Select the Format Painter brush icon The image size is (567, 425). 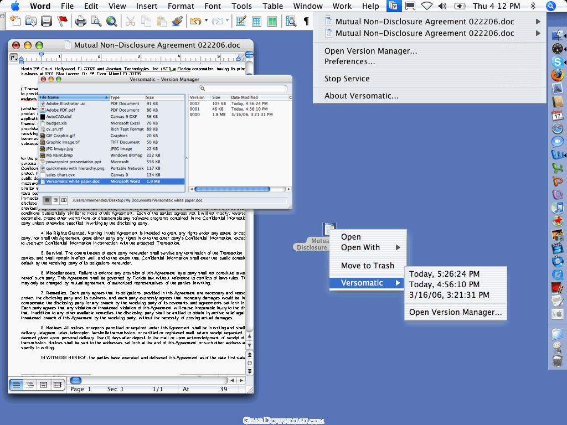[x=177, y=22]
